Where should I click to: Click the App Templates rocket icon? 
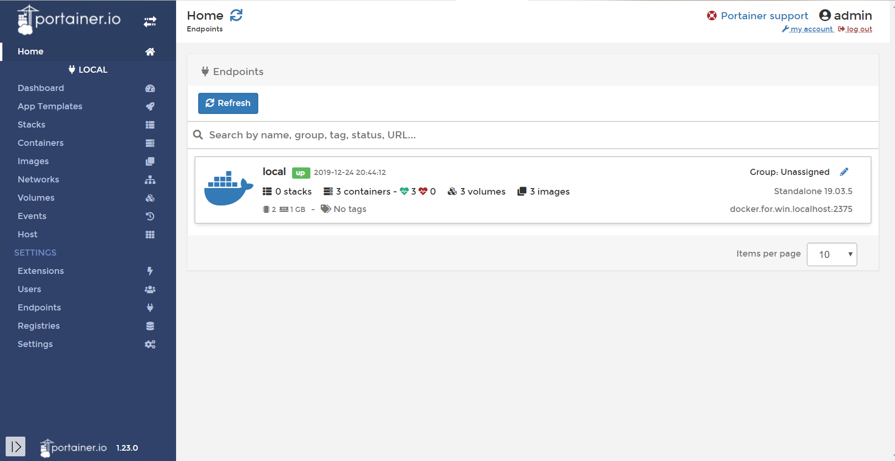[x=150, y=106]
